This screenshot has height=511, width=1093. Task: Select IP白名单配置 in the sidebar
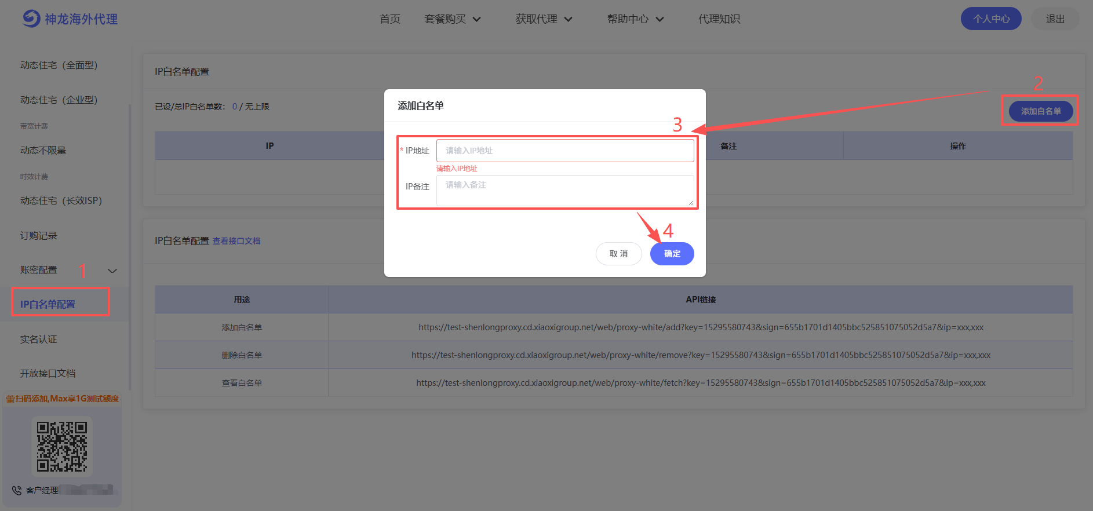(48, 304)
